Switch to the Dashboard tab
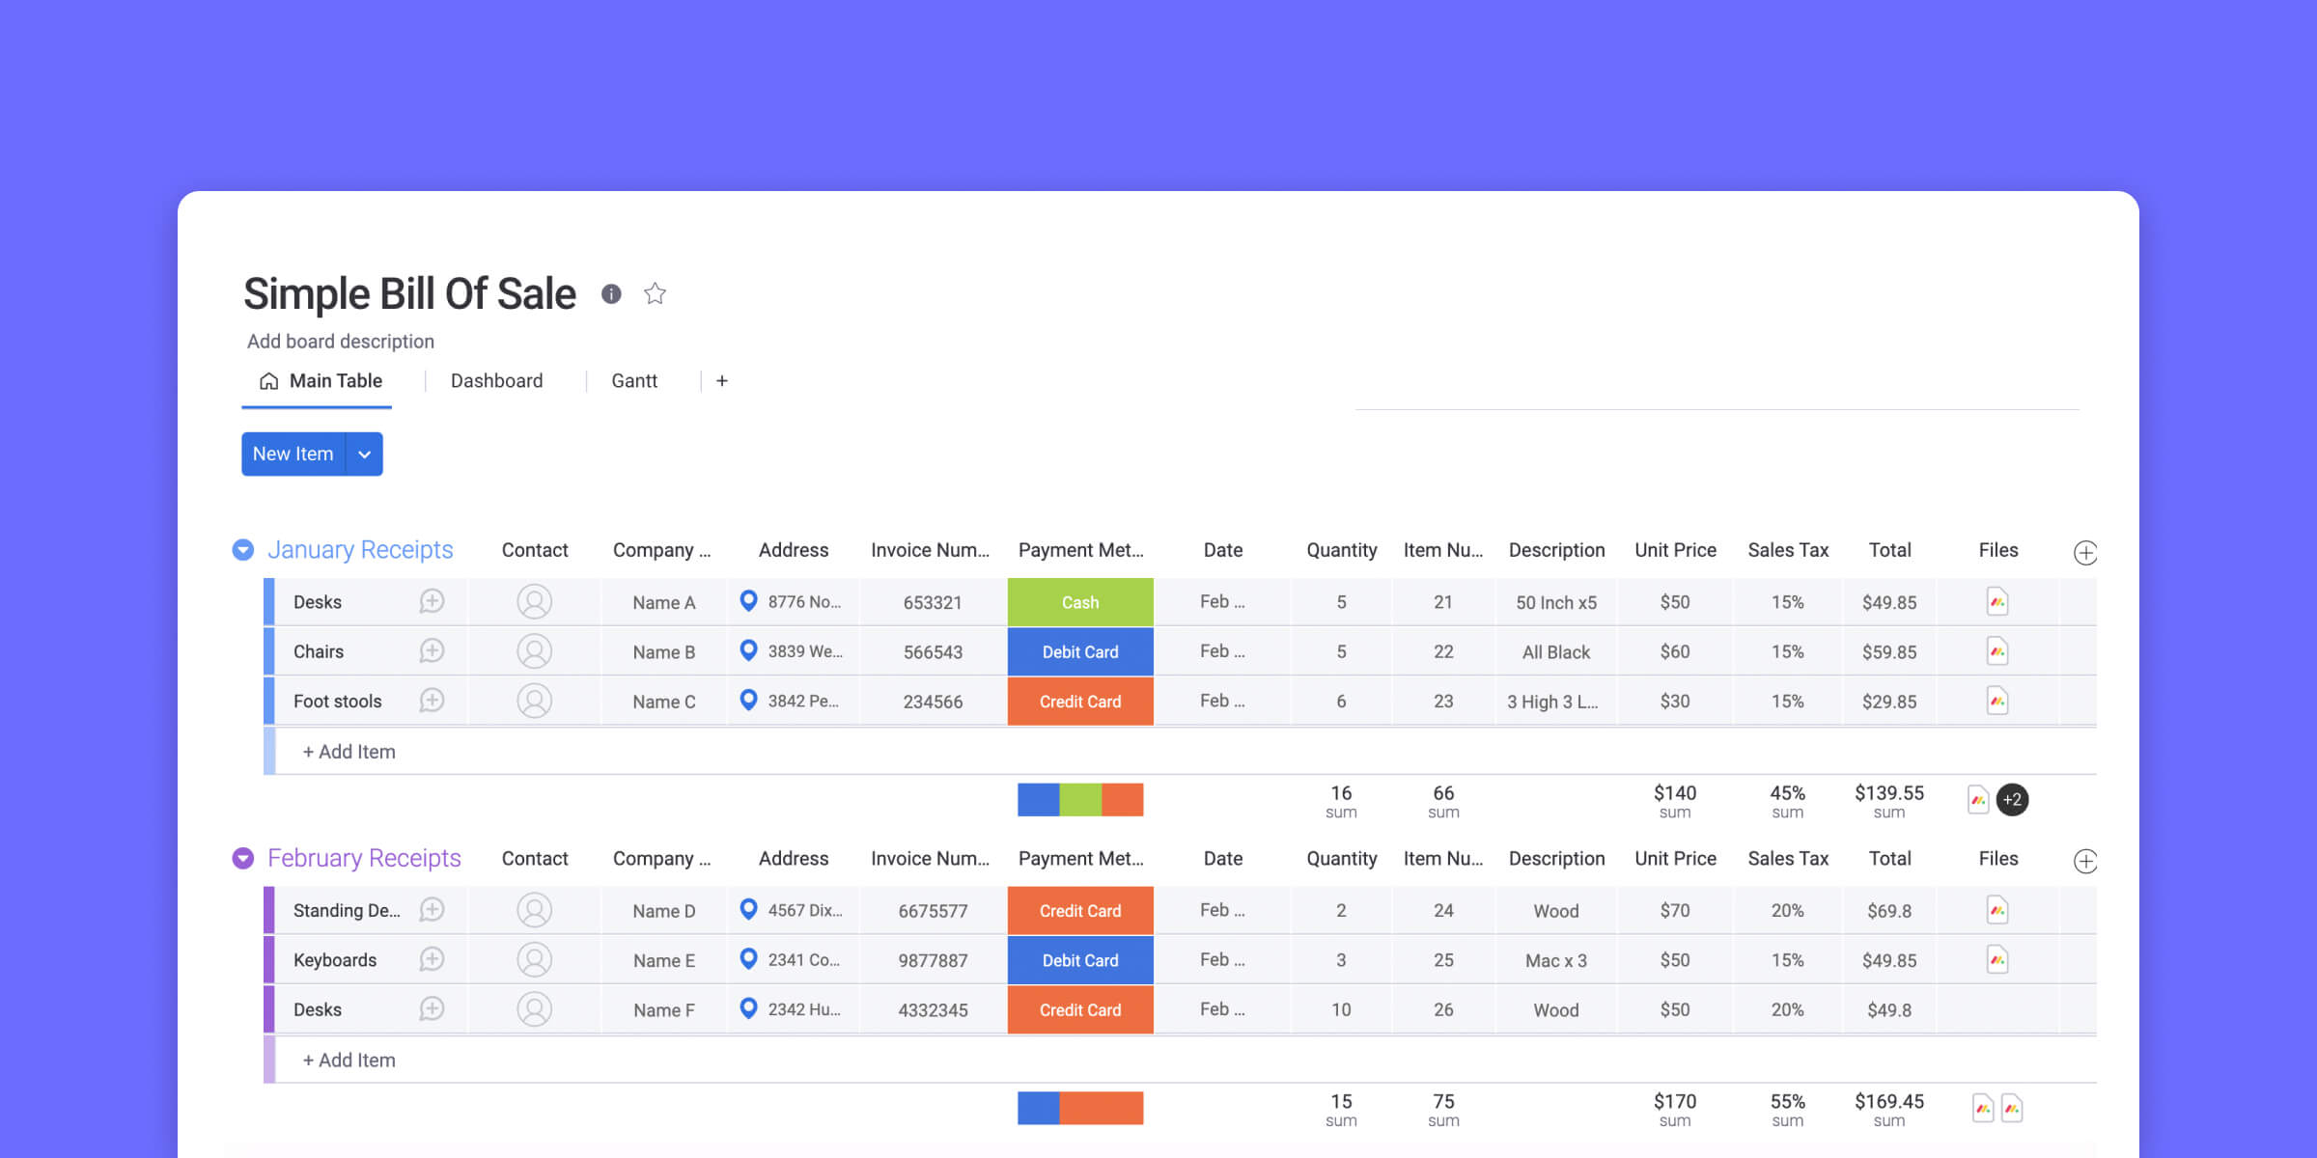Screen dimensions: 2317x1158 point(496,381)
